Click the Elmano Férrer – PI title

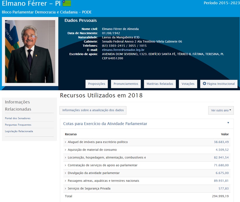31,4
